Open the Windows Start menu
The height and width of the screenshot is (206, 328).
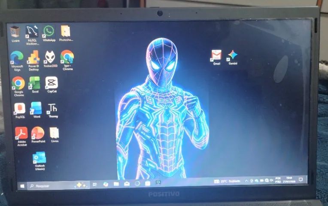[x=22, y=186]
